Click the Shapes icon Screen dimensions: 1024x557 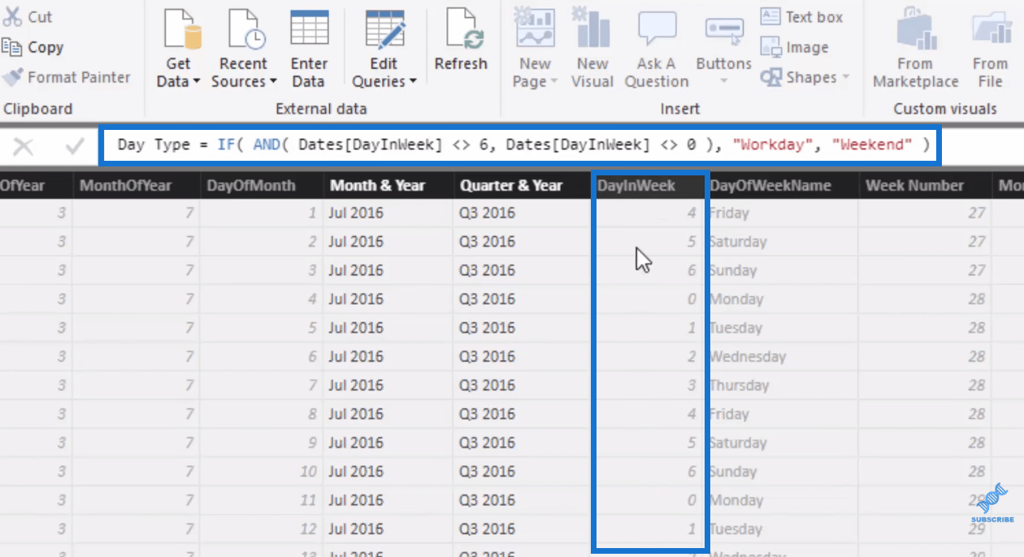(x=770, y=78)
